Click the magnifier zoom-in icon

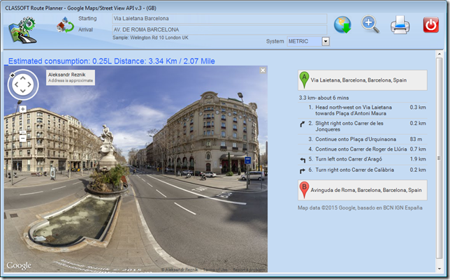tap(370, 24)
